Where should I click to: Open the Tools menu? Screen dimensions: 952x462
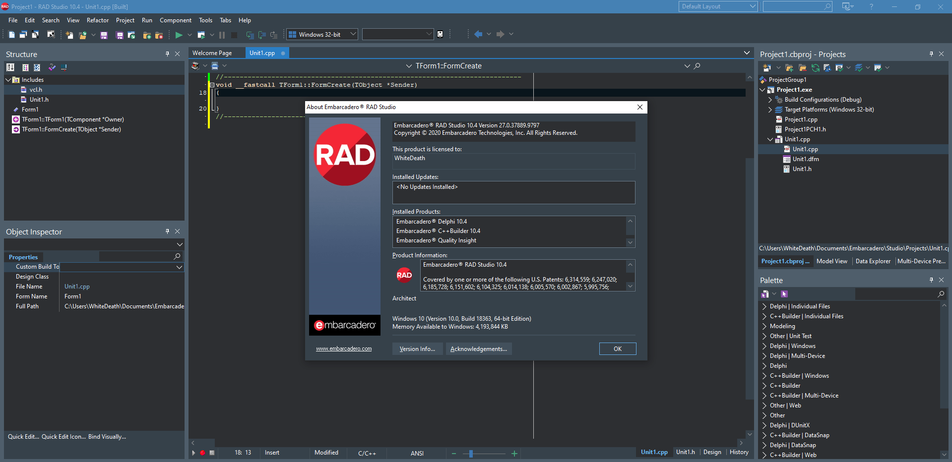coord(205,20)
